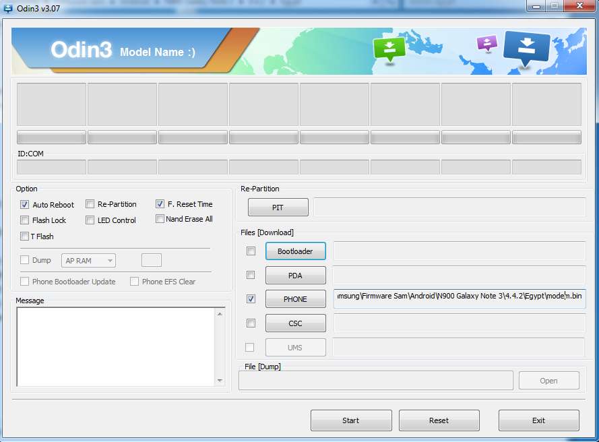Click the Odin3 title bar app icon

[x=8, y=8]
